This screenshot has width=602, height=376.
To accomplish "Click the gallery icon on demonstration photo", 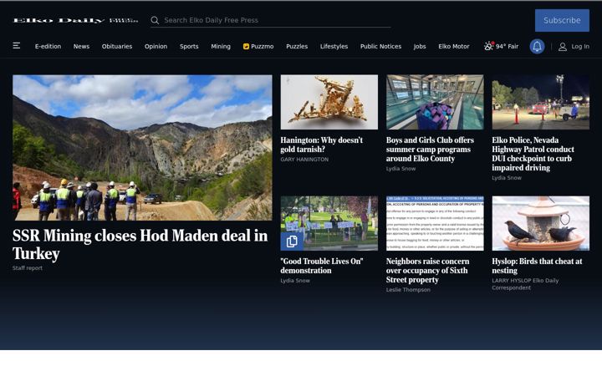I will pyautogui.click(x=292, y=241).
